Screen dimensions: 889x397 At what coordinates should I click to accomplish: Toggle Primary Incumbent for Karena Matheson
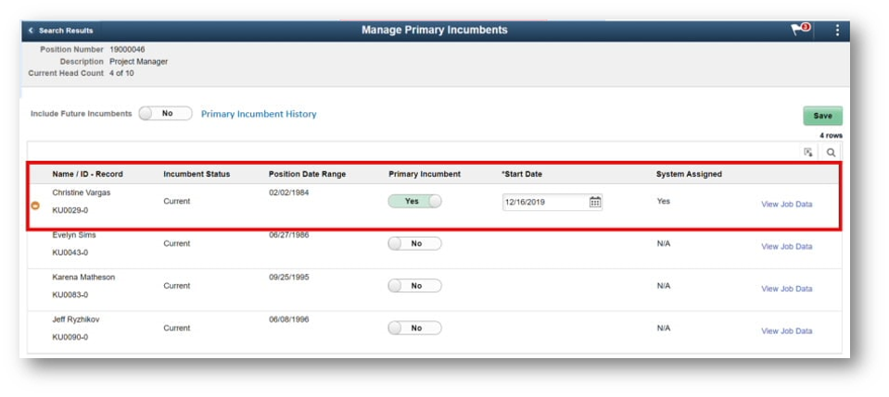[414, 286]
